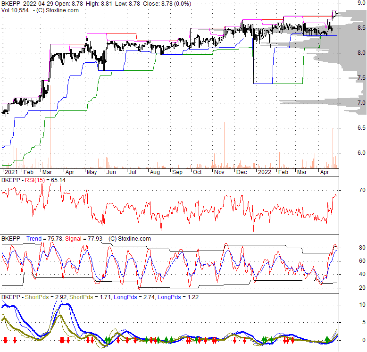Click the Signal value '77.93'
The height and width of the screenshot is (352, 367).
(x=95, y=239)
